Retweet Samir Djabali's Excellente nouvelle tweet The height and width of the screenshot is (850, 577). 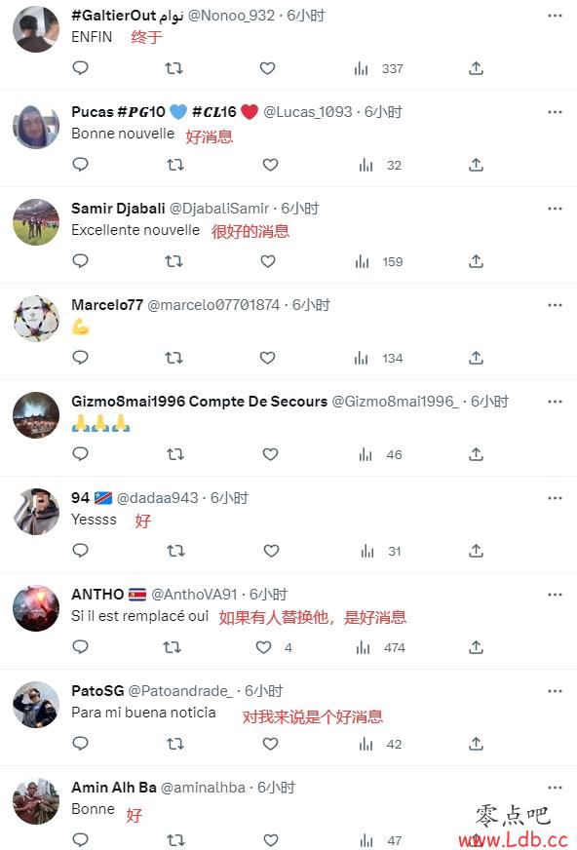pos(173,261)
